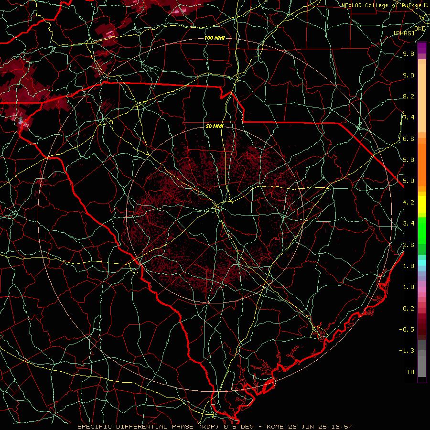The width and height of the screenshot is (430, 430).
Task: Select the 7.4 scale label
Action: point(408,118)
